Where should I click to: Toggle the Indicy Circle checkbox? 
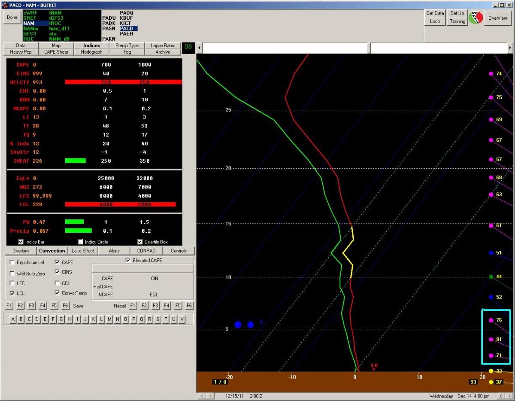click(x=80, y=242)
